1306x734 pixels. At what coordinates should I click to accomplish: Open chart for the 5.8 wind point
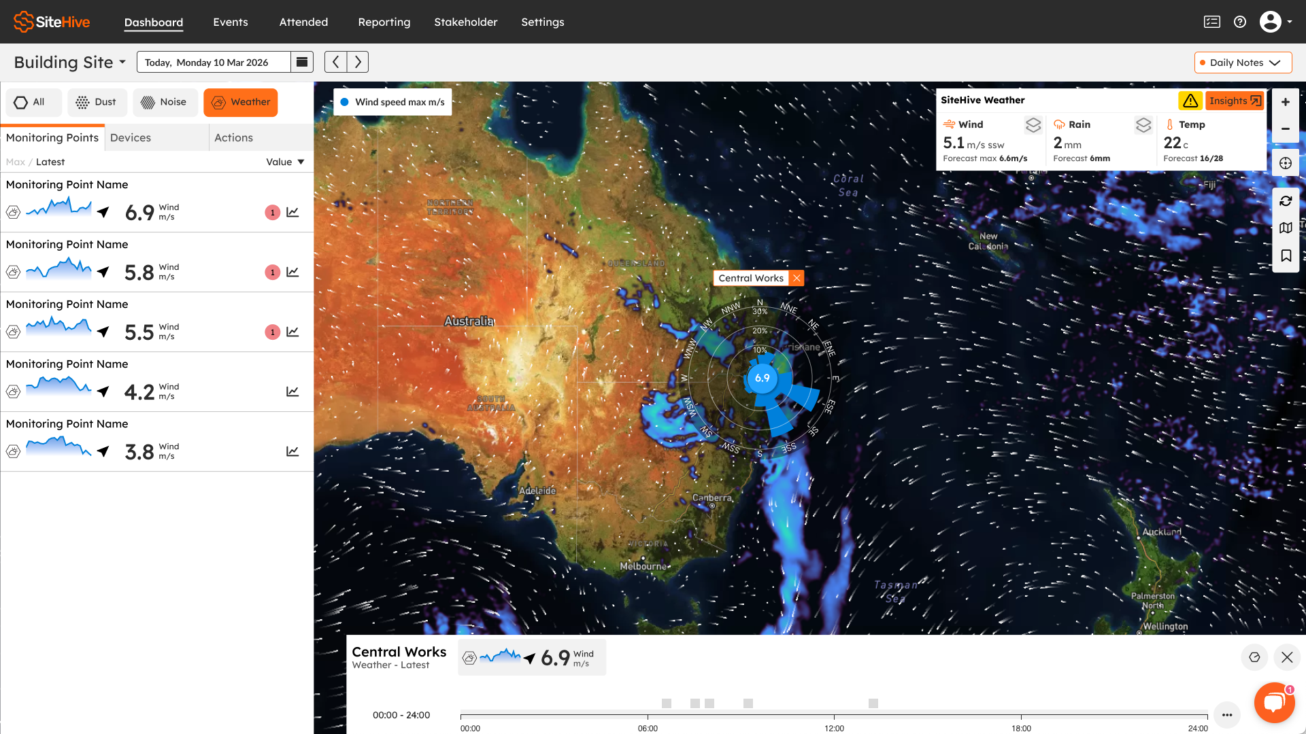(x=292, y=272)
